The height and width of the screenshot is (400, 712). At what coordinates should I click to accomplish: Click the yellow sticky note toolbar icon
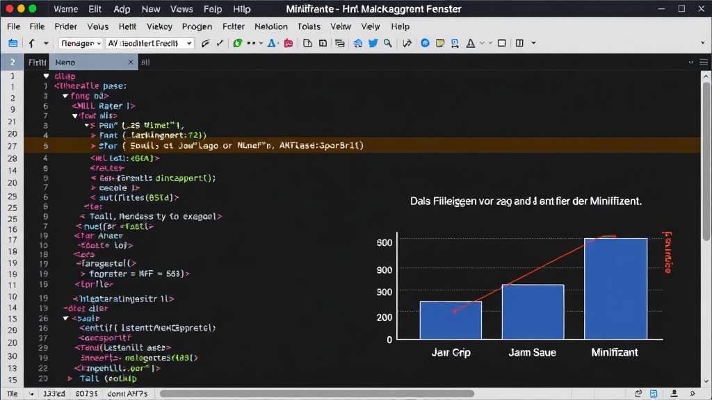coord(439,43)
